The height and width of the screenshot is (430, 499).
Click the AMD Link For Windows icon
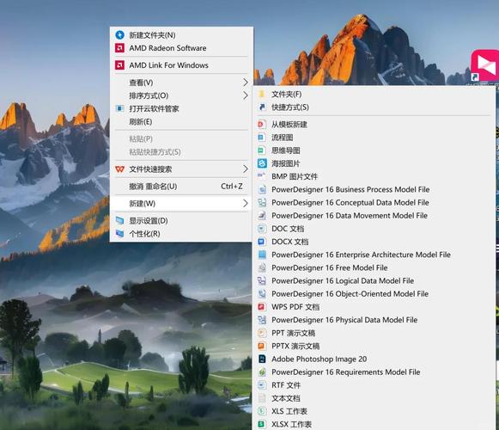coord(119,65)
